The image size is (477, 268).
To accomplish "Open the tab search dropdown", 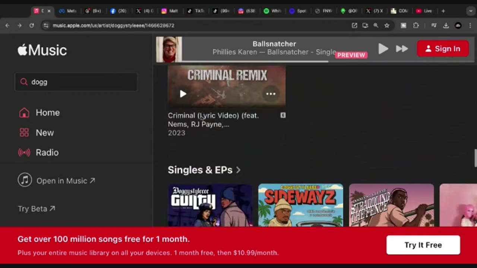I will tap(471, 11).
